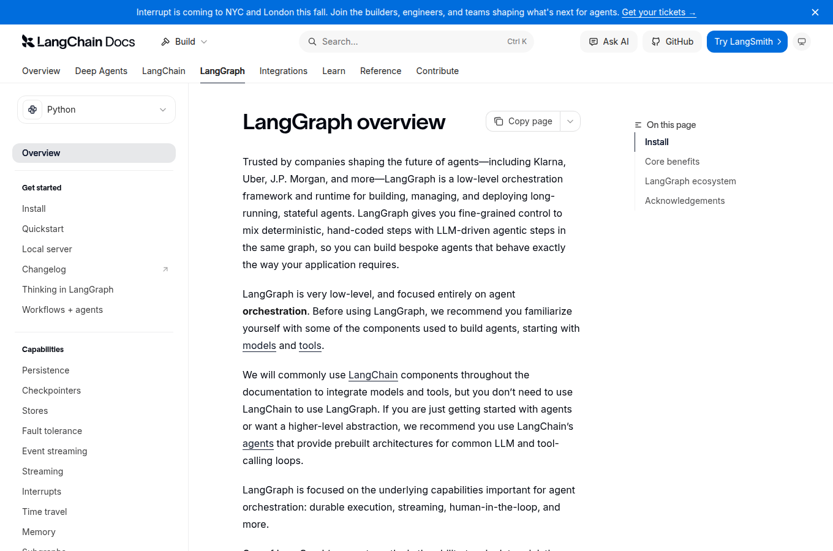
Task: Jump to Acknowledgements section
Action: (685, 201)
